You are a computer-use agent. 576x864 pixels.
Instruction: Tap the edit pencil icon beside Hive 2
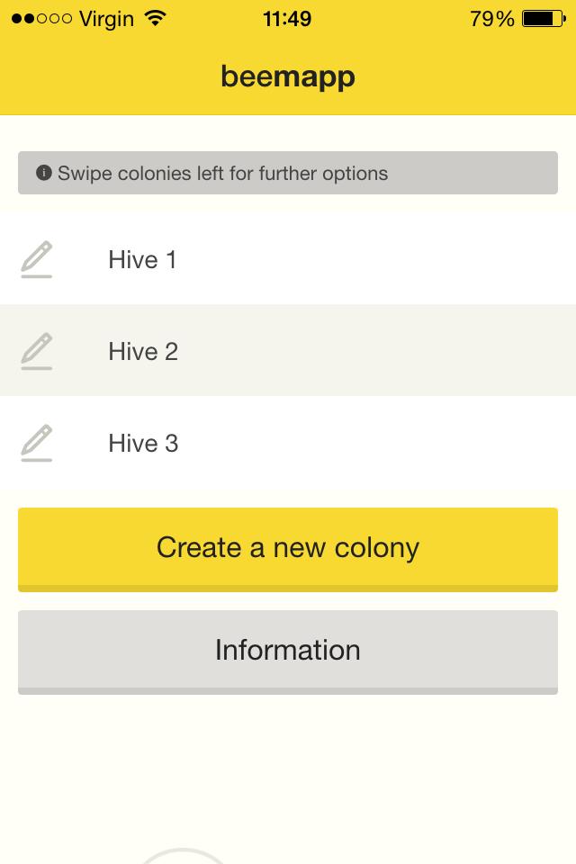tap(37, 351)
